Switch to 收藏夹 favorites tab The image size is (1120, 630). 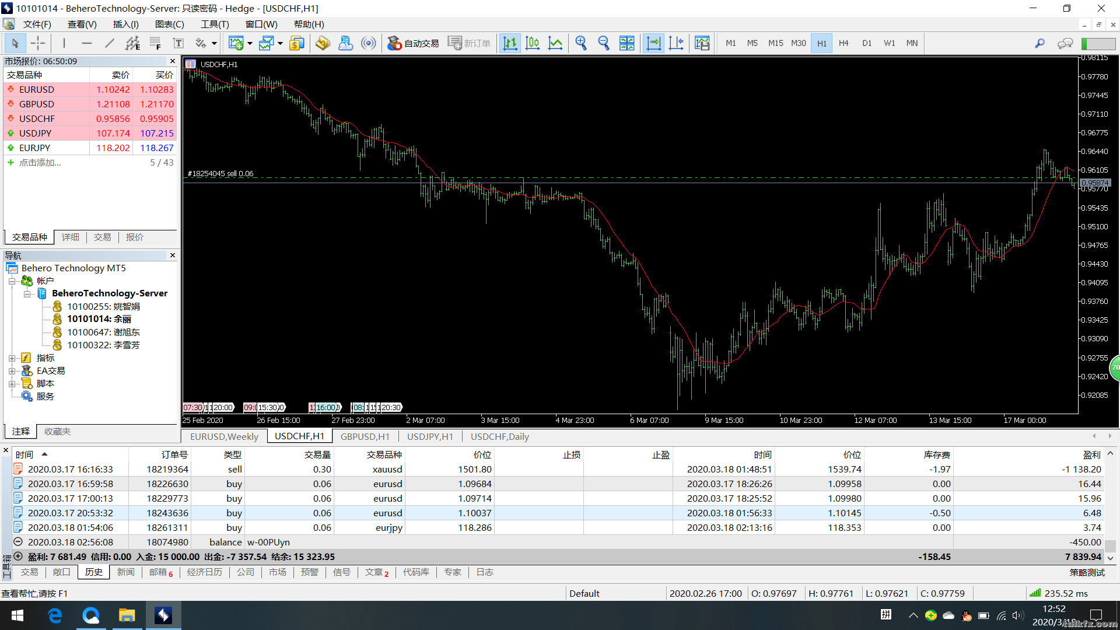[x=57, y=432]
